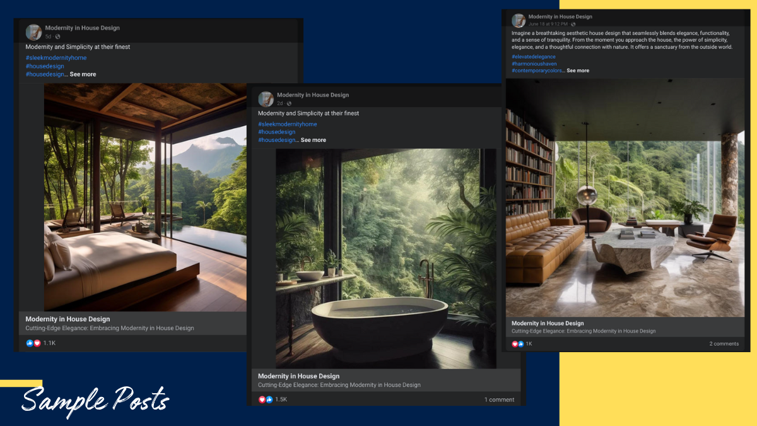Open the jungle bedroom image
The image size is (757, 426).
click(145, 197)
